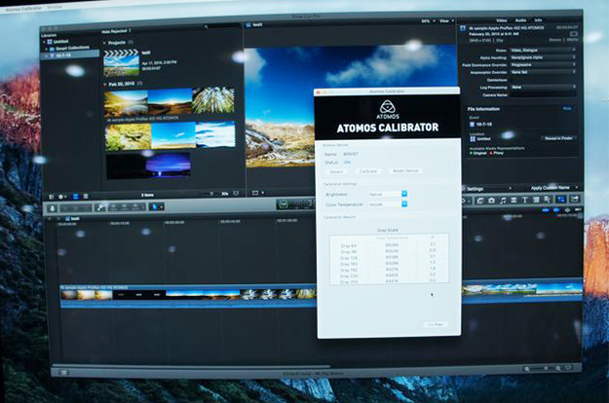This screenshot has height=403, width=609.
Task: Click the Calibrate button
Action: click(x=367, y=171)
